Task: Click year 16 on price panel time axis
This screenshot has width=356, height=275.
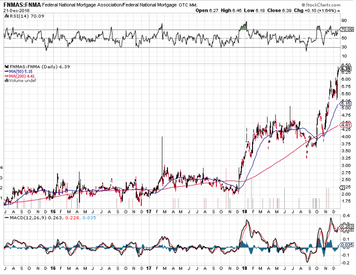Action: tap(53, 212)
